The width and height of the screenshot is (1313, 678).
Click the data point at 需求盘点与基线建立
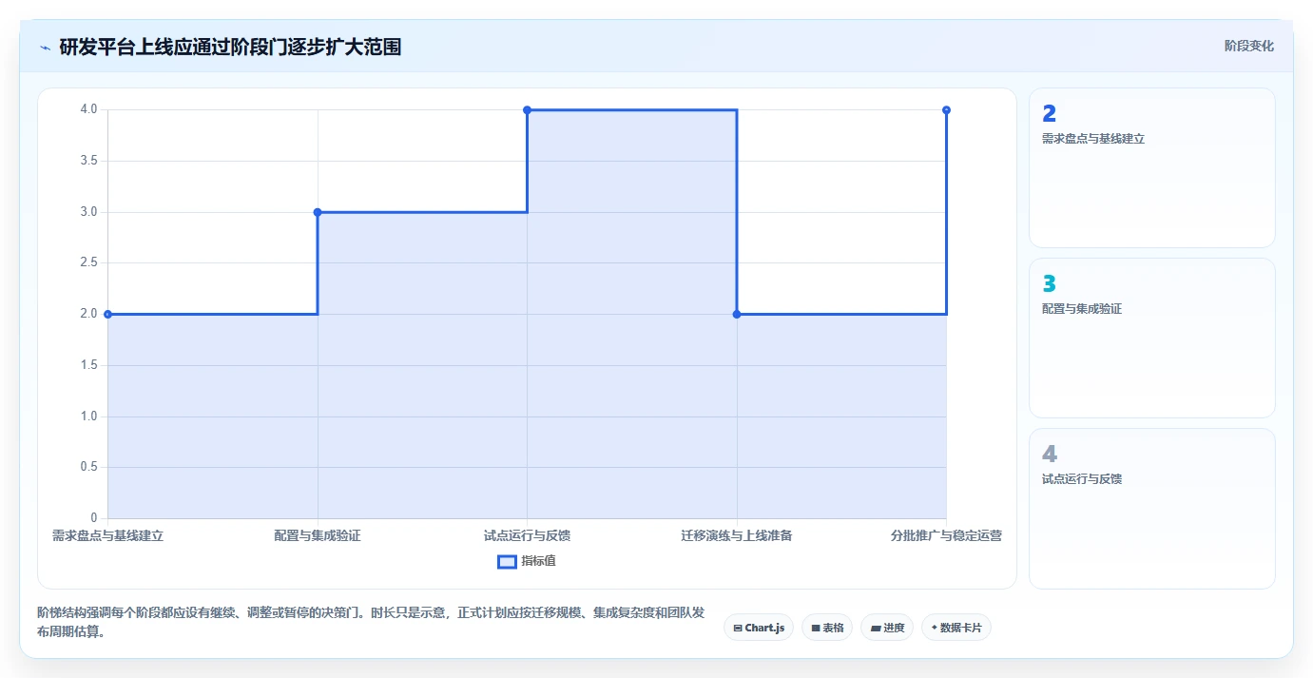pyautogui.click(x=107, y=314)
